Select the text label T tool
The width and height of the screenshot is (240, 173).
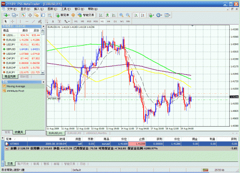coord(60,21)
